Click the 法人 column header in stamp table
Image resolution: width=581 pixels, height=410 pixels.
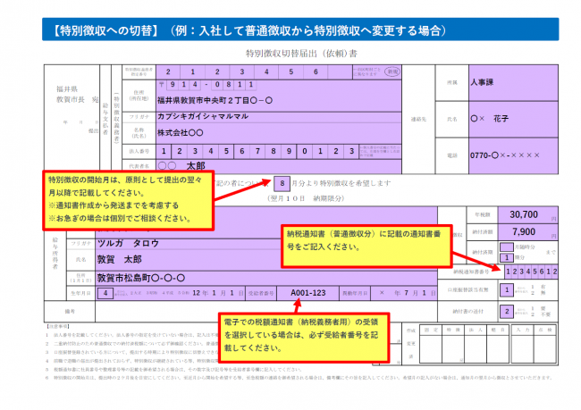coord(476,330)
